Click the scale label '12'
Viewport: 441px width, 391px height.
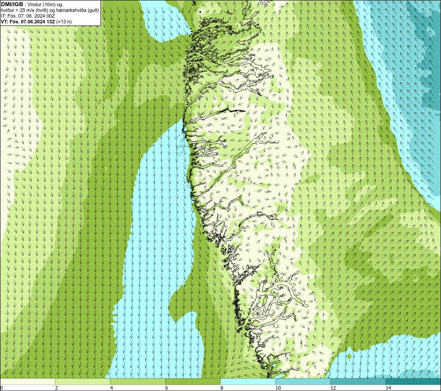point(333,388)
